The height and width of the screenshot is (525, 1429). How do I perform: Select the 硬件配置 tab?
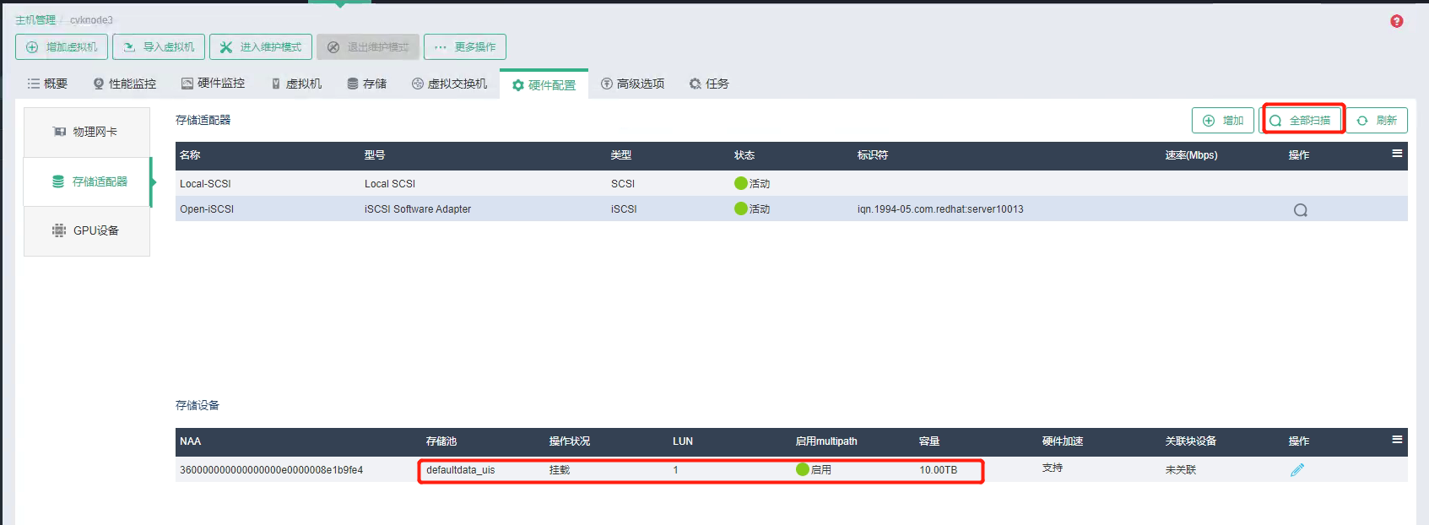tap(544, 84)
